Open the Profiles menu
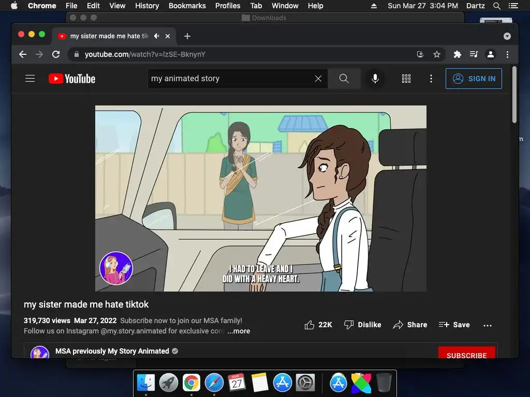This screenshot has width=530, height=397. point(228,6)
